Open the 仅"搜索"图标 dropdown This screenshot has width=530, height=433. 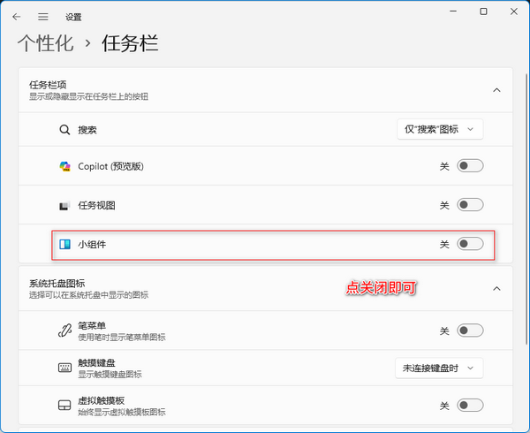coord(440,129)
